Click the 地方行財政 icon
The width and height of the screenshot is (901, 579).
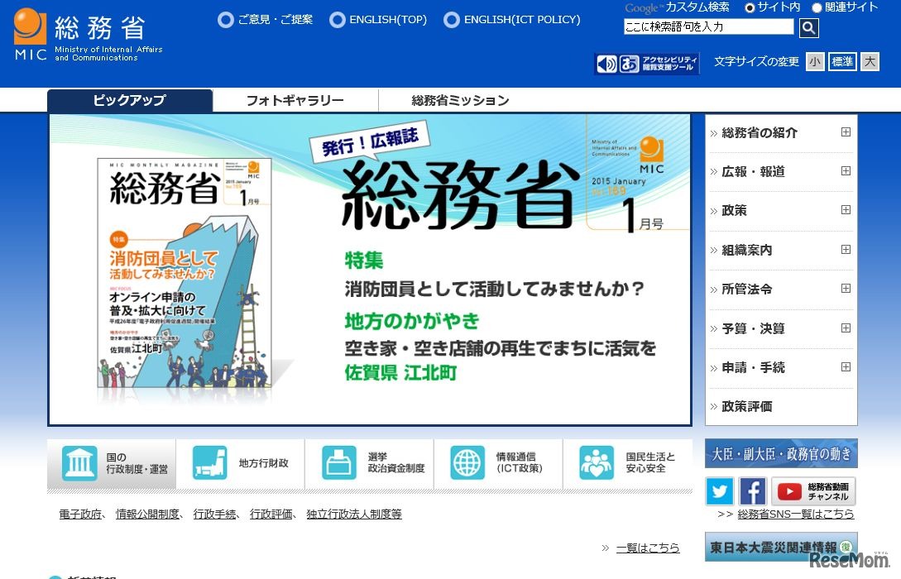click(x=209, y=463)
